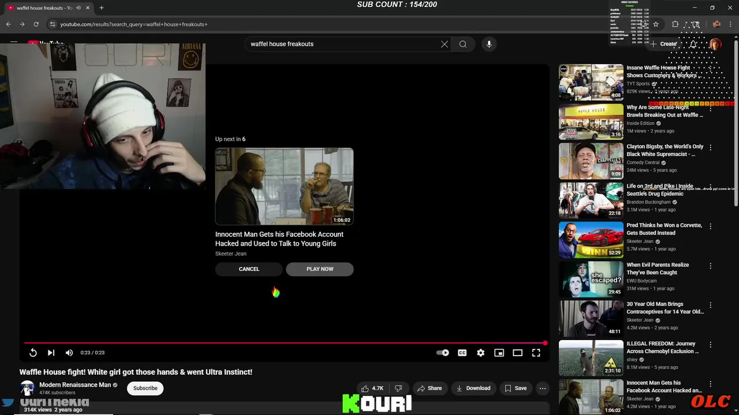The image size is (739, 415).
Task: Enter fullscreen mode
Action: (536, 353)
